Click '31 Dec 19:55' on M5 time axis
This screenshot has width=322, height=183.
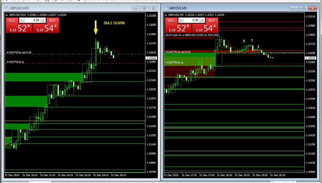coord(260,175)
